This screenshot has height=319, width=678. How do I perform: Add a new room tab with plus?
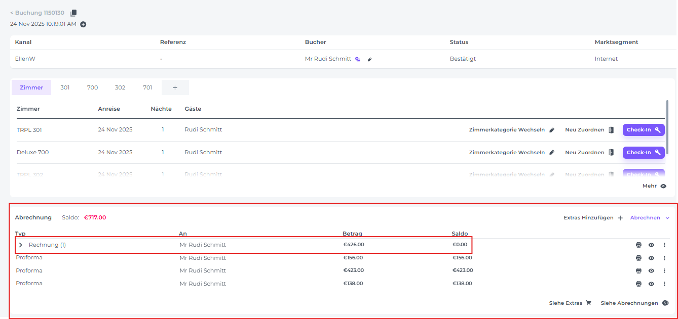175,87
